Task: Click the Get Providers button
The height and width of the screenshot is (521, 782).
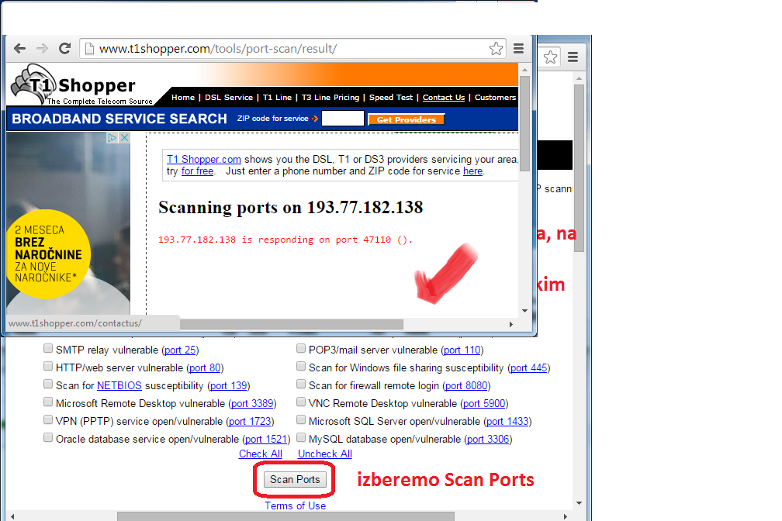Action: [406, 119]
